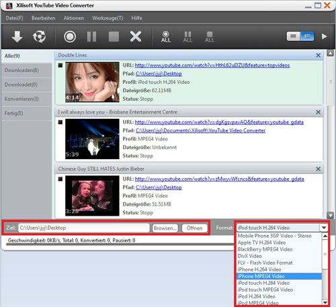Click the 3:28 Chinese Guy video thumbnail
This screenshot has width=336, height=307.
(x=92, y=195)
